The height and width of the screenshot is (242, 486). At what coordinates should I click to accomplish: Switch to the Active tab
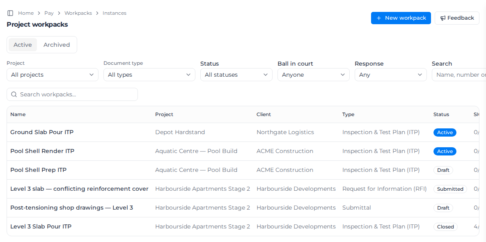pyautogui.click(x=23, y=45)
